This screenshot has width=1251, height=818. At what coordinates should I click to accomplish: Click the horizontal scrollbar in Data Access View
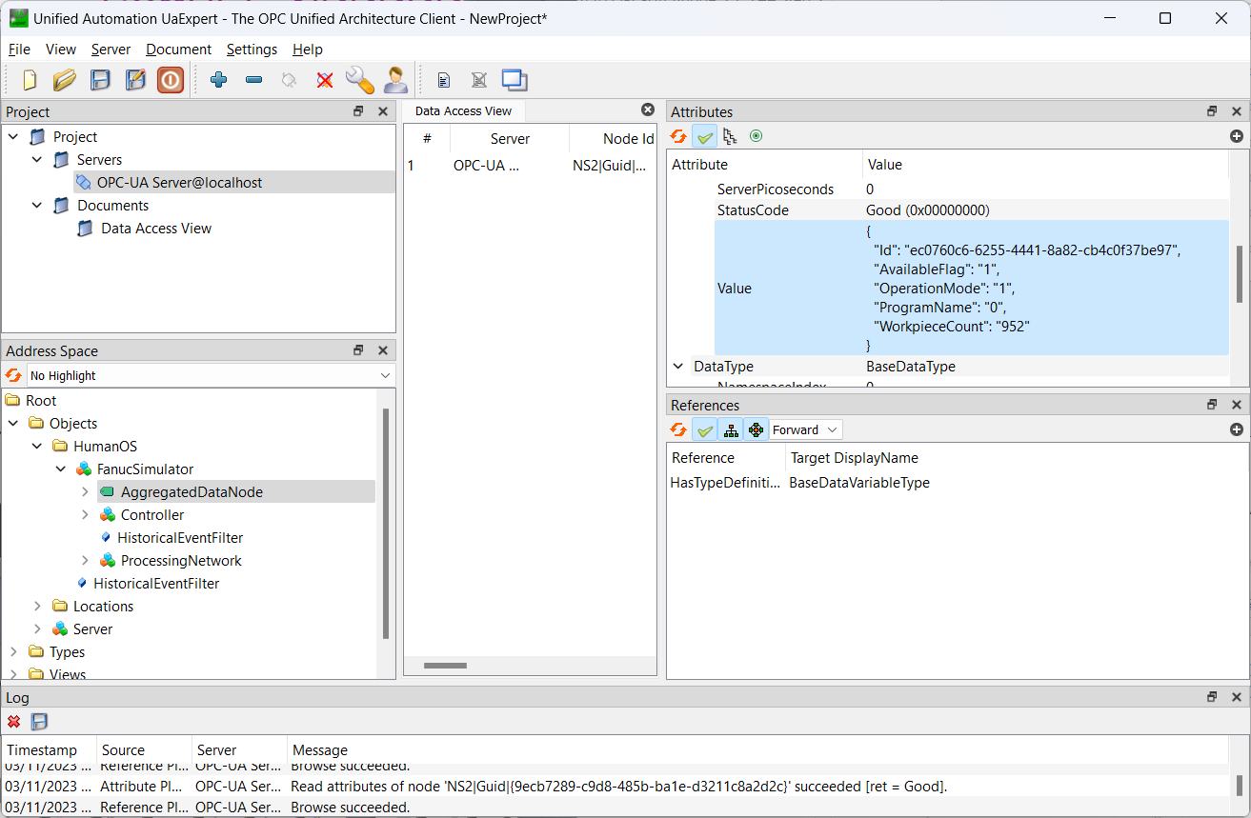point(445,666)
